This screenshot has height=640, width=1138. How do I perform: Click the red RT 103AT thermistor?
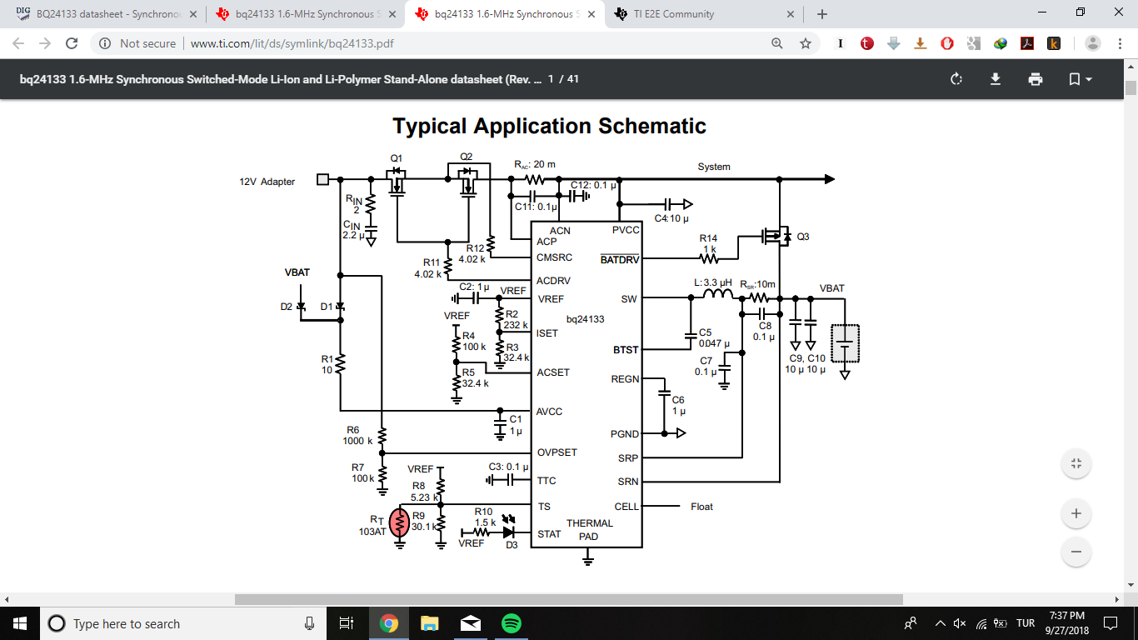click(x=399, y=524)
